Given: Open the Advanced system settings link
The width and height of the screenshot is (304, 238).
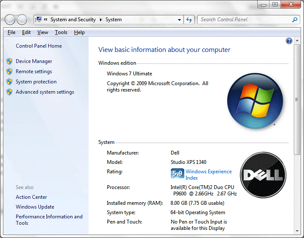Looking at the screenshot, I should 45,92.
